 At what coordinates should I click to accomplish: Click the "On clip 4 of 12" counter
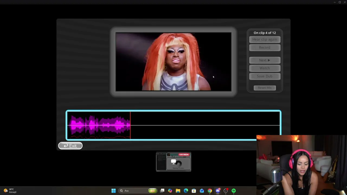(265, 33)
